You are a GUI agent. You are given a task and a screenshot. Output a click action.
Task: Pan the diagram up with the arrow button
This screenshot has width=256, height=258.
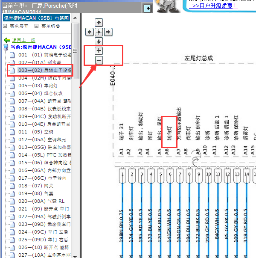(99, 23)
